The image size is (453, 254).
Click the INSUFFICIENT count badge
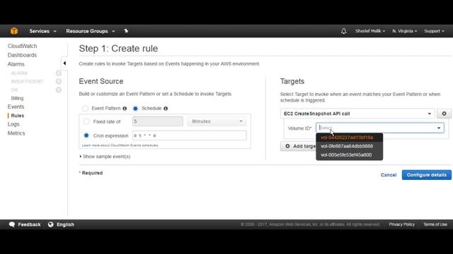[x=59, y=82]
